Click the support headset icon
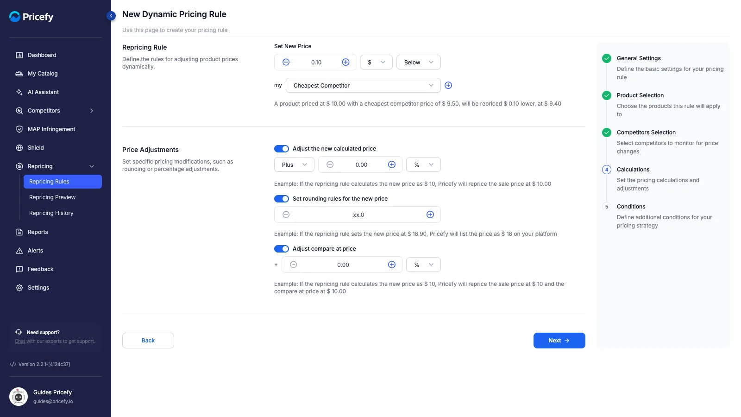Image resolution: width=741 pixels, height=417 pixels. click(19, 332)
